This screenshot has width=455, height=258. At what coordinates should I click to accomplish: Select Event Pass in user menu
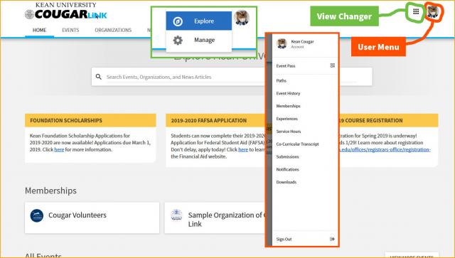coord(305,66)
